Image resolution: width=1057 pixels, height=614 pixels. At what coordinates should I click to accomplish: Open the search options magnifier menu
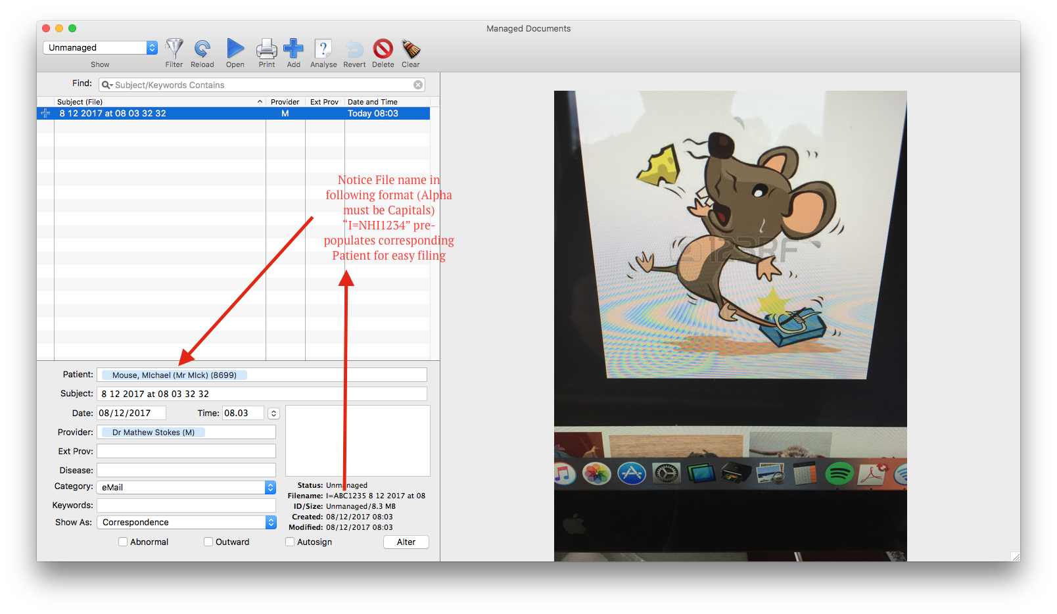click(107, 85)
